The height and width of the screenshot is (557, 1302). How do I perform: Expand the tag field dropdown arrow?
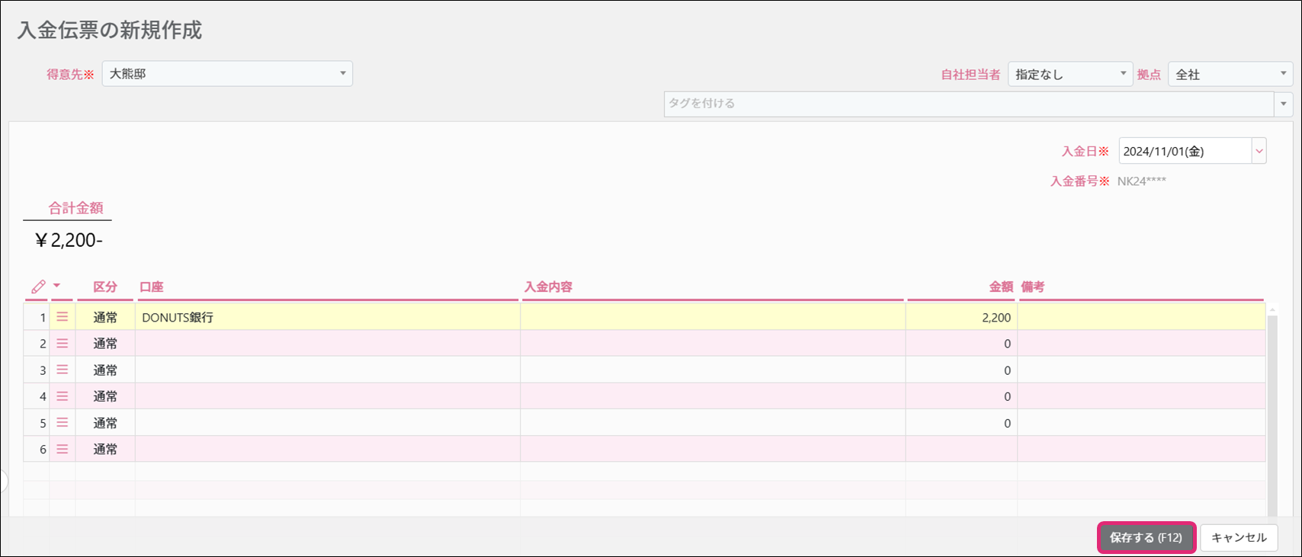(1284, 104)
